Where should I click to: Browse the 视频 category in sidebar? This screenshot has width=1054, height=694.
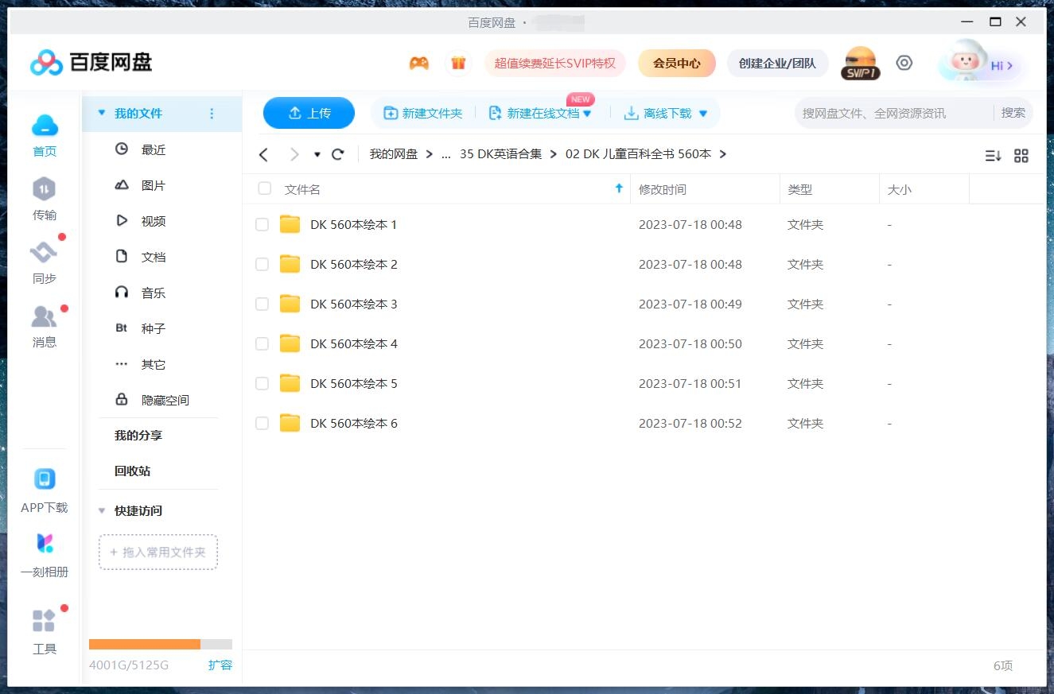pyautogui.click(x=153, y=220)
